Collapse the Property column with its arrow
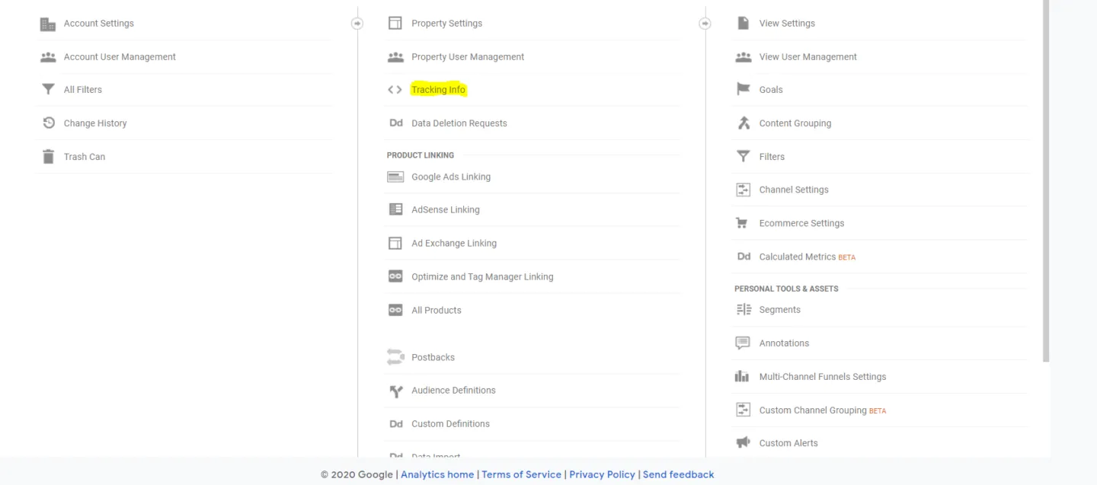 pyautogui.click(x=357, y=23)
